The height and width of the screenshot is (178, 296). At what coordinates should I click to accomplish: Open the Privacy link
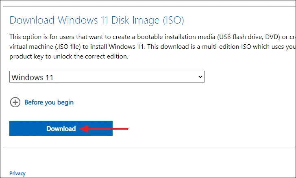click(17, 174)
